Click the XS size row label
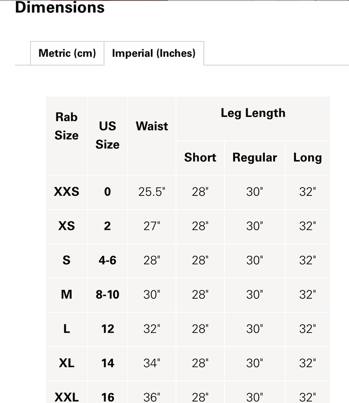This screenshot has width=349, height=403. pyautogui.click(x=66, y=226)
